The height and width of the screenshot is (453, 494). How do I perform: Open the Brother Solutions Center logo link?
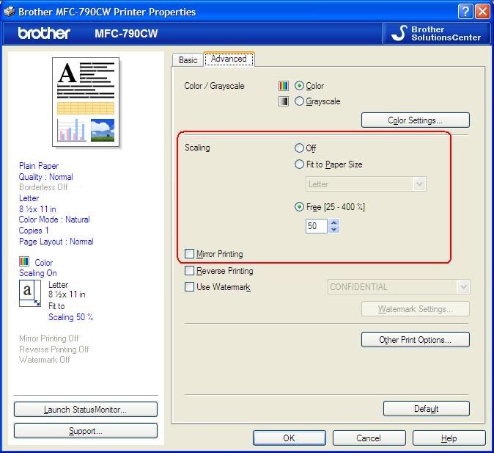pyautogui.click(x=437, y=33)
